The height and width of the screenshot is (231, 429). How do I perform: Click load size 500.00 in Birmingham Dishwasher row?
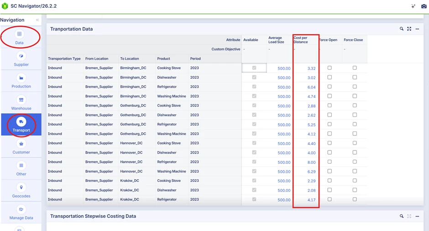[x=284, y=78]
